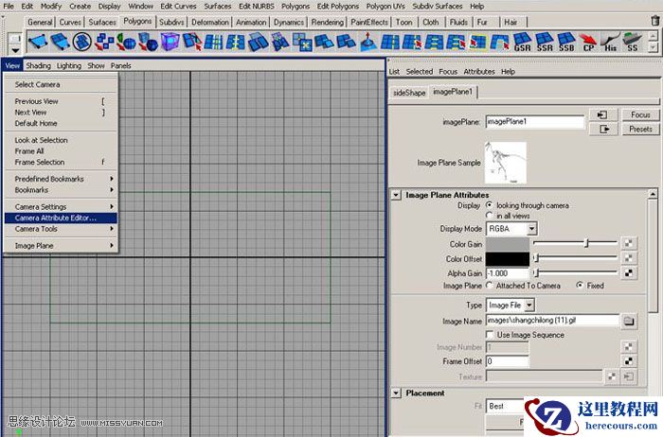Click the SSR shelf icon
The width and height of the screenshot is (663, 437).
pyautogui.click(x=545, y=42)
